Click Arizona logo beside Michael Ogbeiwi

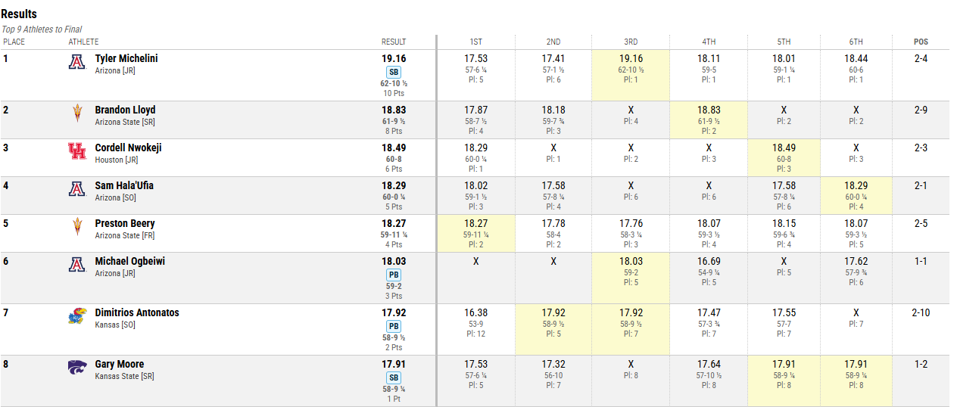(x=77, y=266)
